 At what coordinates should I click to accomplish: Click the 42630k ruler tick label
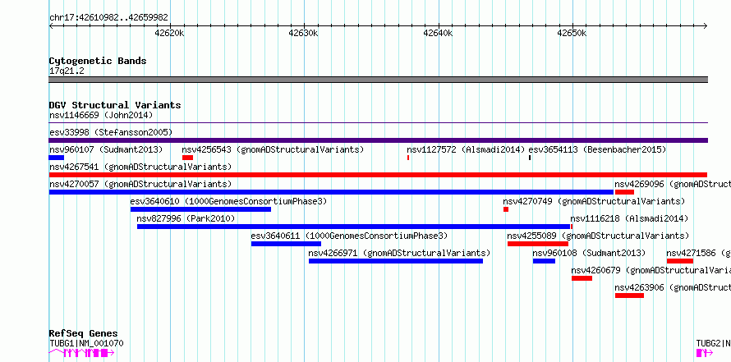point(304,33)
